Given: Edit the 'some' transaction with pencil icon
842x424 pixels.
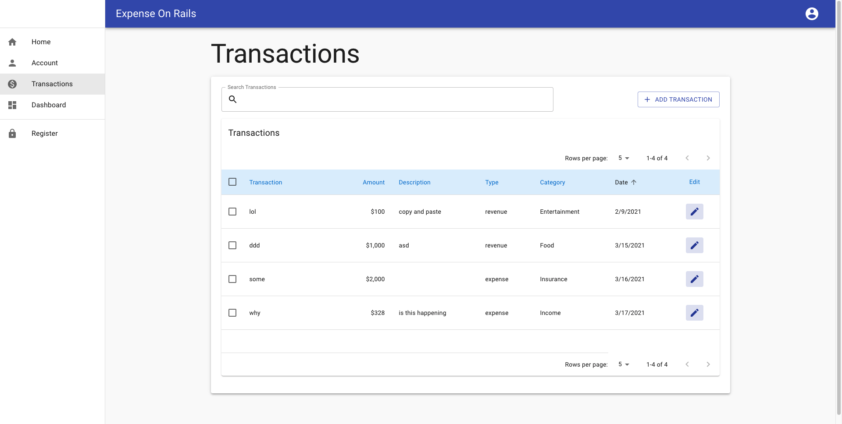Looking at the screenshot, I should click(x=694, y=279).
